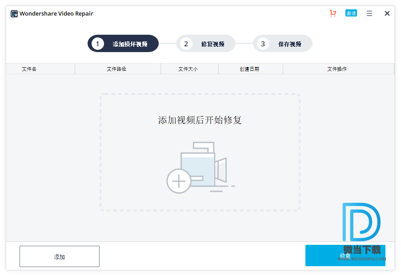Open the hamburger menu
The height and width of the screenshot is (276, 401).
[369, 13]
